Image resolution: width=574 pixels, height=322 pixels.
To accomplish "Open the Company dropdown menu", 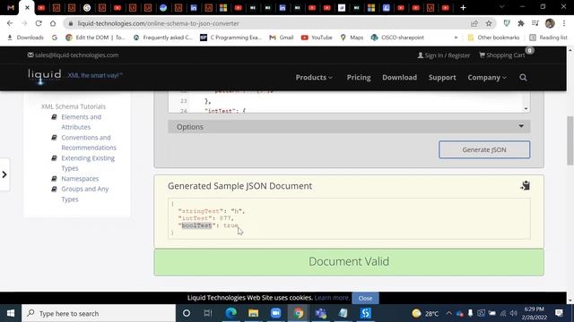I will tap(487, 78).
